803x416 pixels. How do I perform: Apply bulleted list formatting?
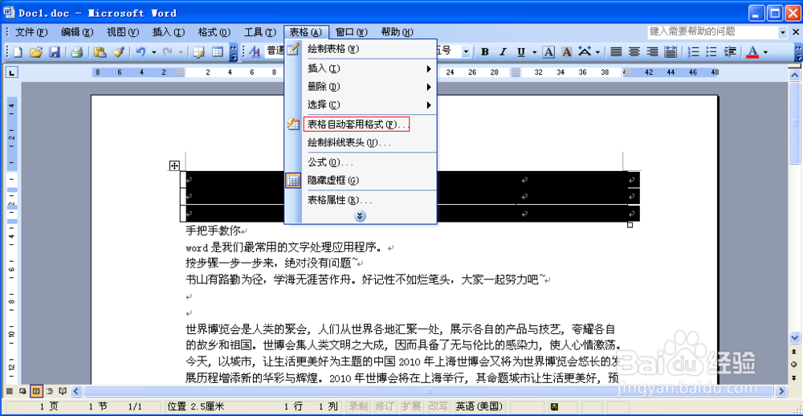[711, 51]
